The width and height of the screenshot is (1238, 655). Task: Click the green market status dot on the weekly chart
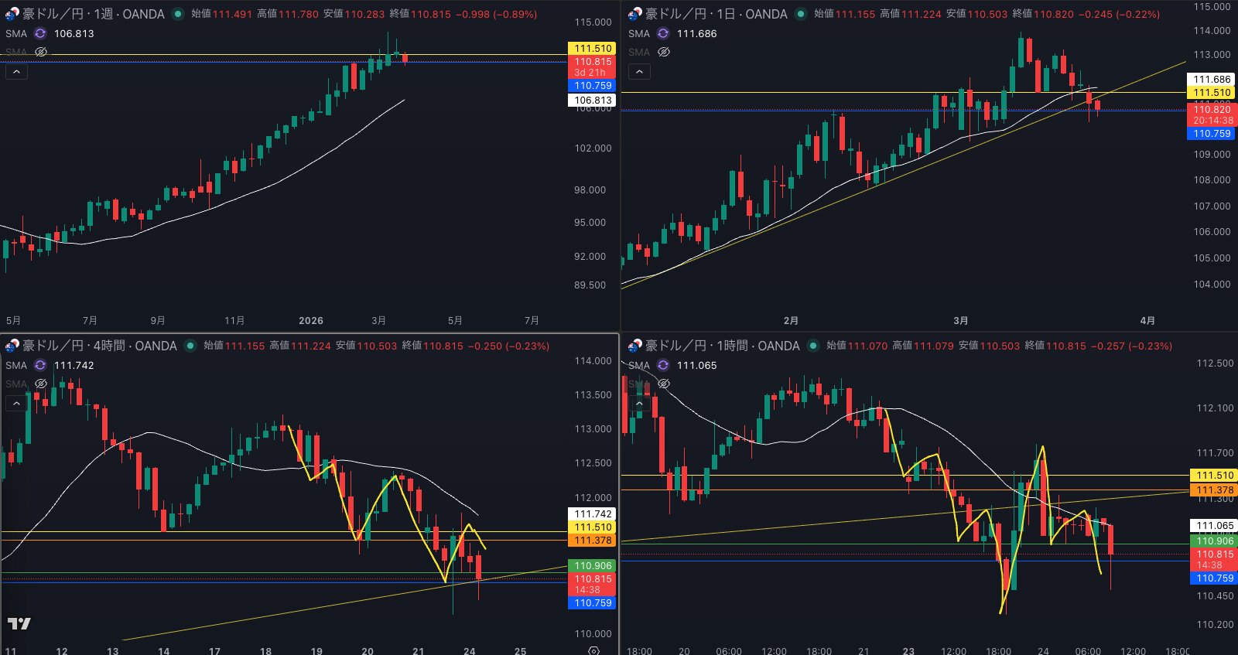(178, 14)
